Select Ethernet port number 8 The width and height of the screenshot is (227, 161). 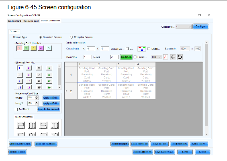[x=49, y=75]
